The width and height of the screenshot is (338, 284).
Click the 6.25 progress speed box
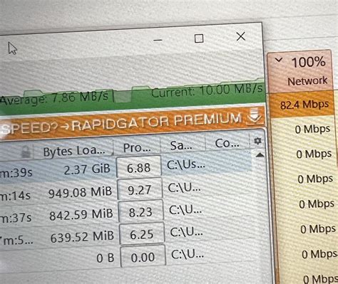(142, 234)
